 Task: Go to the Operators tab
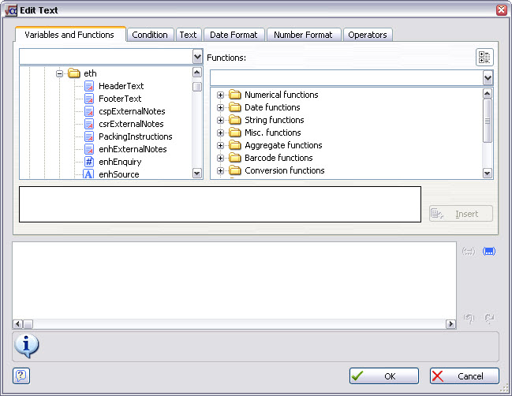(368, 35)
